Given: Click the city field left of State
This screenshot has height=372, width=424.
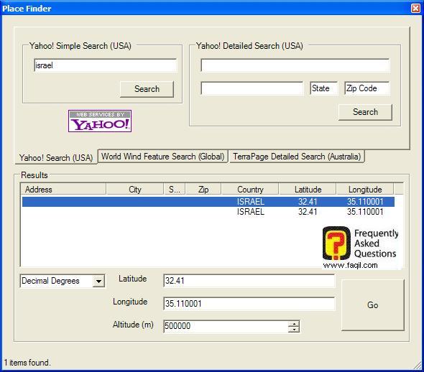Looking at the screenshot, I should (252, 88).
